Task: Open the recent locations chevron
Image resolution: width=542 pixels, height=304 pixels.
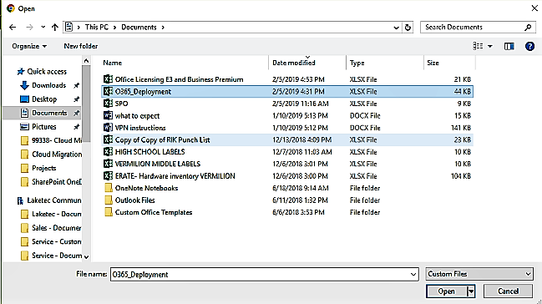Action: click(x=43, y=27)
